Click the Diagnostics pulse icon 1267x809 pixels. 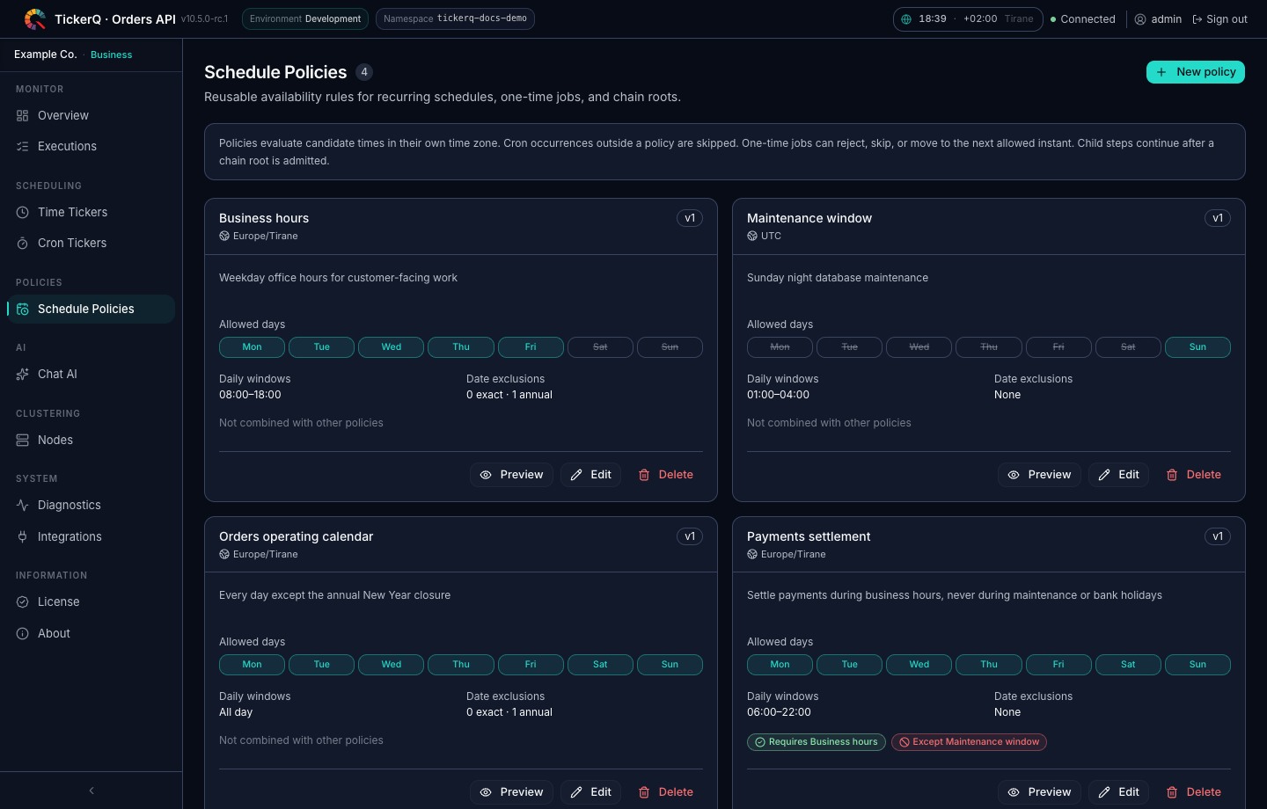pos(23,505)
